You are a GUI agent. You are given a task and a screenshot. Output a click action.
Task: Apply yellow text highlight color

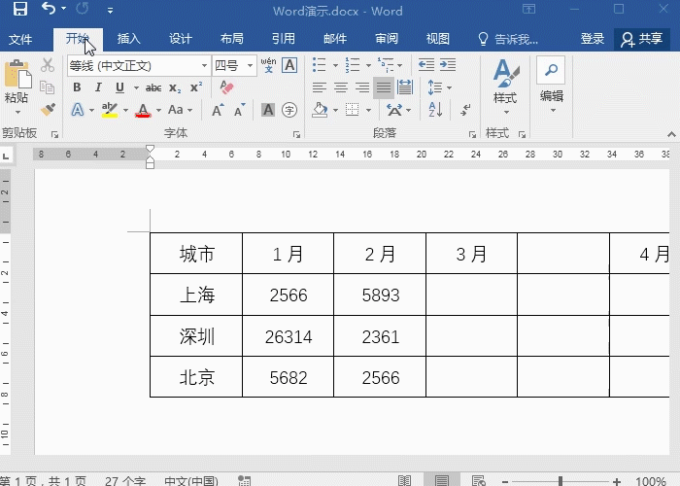point(110,110)
